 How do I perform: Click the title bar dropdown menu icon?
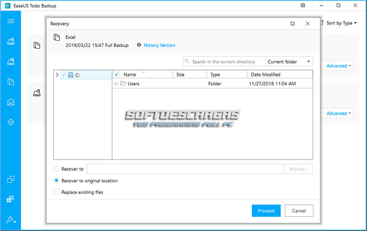pyautogui.click(x=303, y=5)
